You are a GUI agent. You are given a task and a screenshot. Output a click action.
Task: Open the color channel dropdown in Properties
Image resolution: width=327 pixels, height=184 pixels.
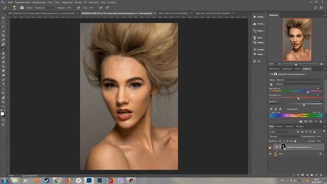(299, 84)
